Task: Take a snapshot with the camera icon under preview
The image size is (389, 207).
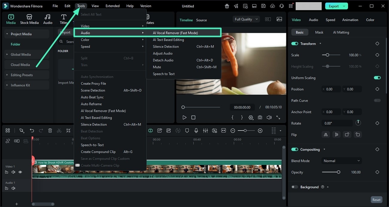Action: point(260,117)
